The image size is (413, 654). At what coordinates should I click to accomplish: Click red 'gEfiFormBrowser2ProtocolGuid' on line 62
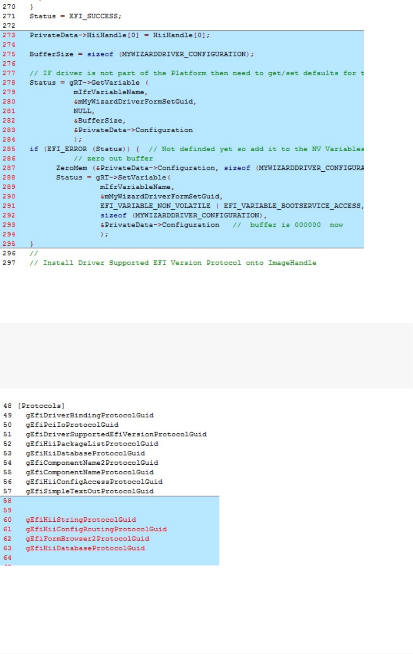[88, 539]
